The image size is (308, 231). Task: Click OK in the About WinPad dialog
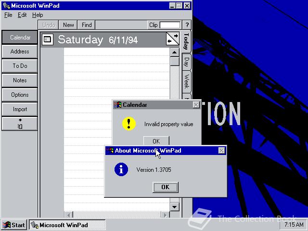pos(166,187)
